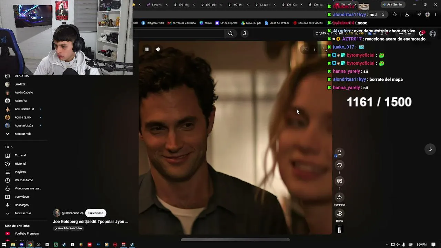Start voice search with the microphone
Viewport: 441px width, 248px height.
pyautogui.click(x=245, y=33)
